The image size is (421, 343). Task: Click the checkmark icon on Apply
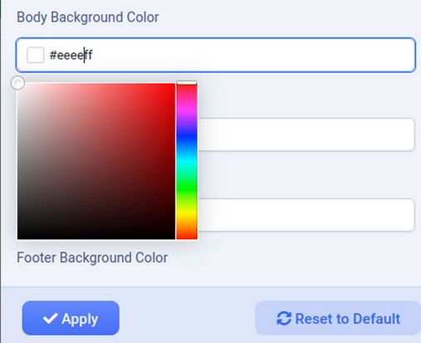click(50, 318)
